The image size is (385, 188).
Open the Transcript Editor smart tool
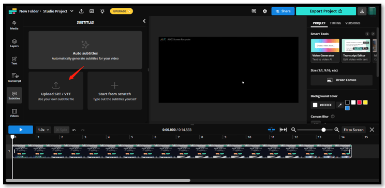point(356,50)
